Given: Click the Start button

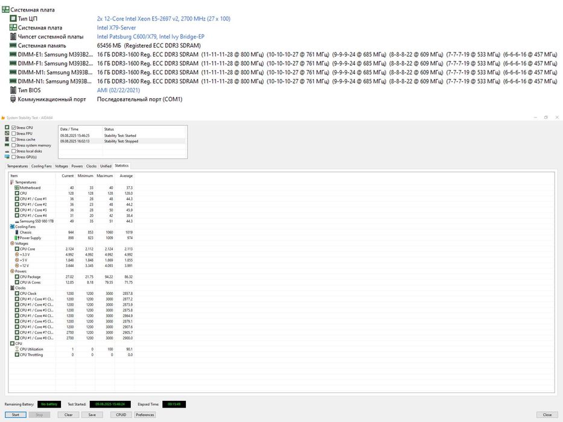Looking at the screenshot, I should [16, 415].
